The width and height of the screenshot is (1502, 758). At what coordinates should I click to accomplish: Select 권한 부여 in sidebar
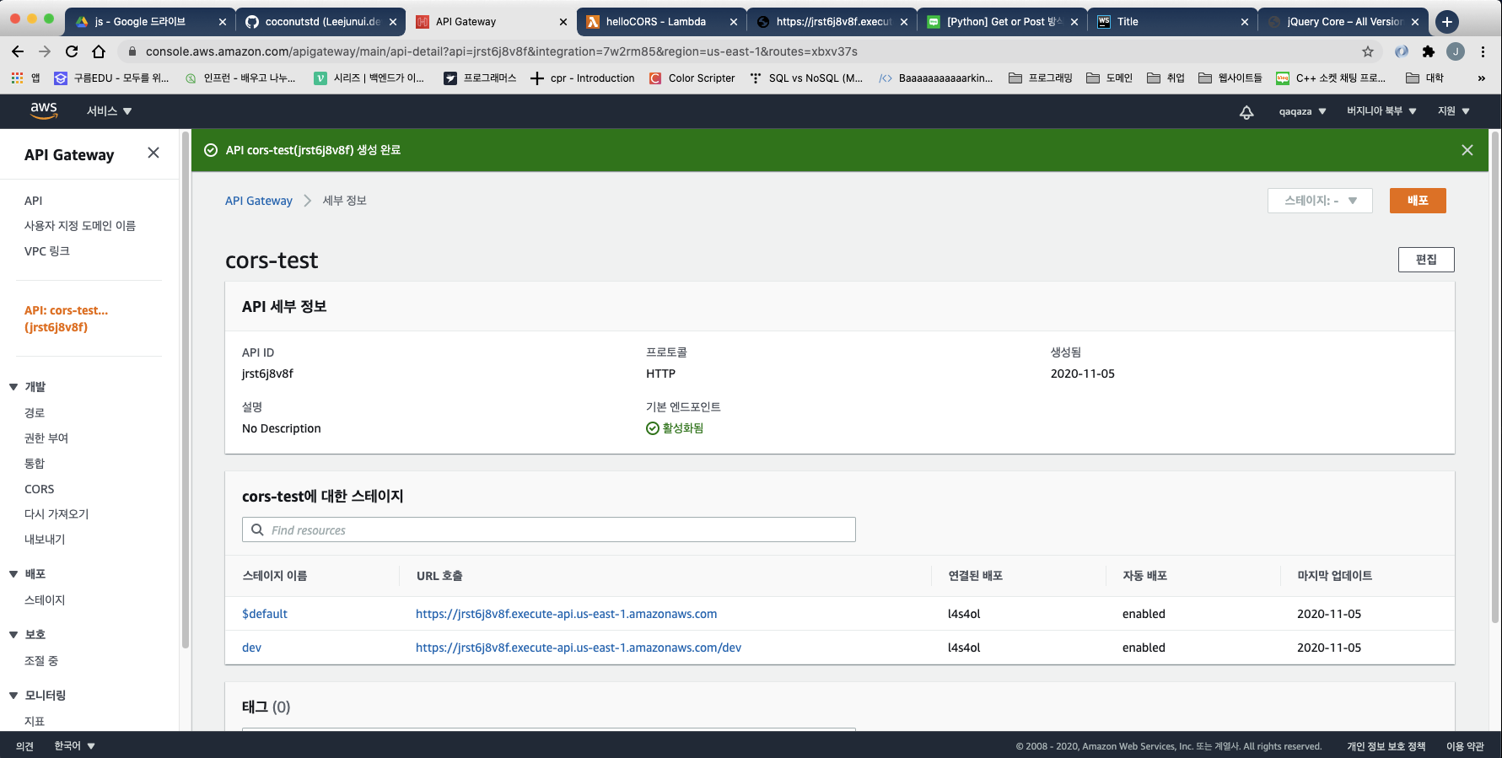tap(46, 438)
